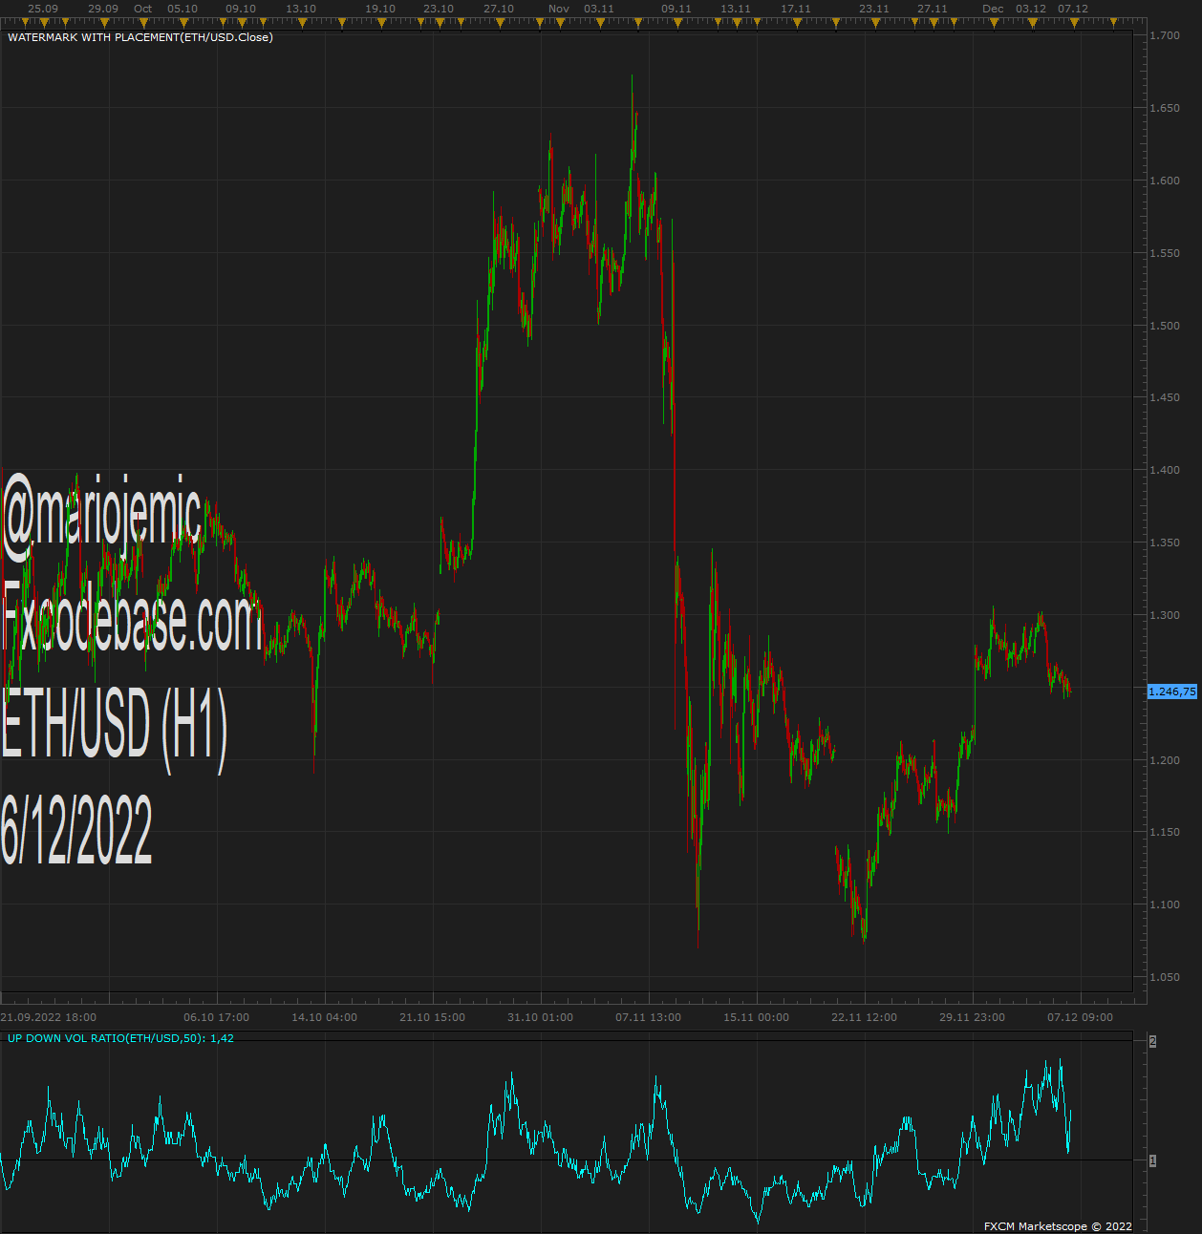
Task: Click the 1.100 price axis label
Action: point(1165,904)
